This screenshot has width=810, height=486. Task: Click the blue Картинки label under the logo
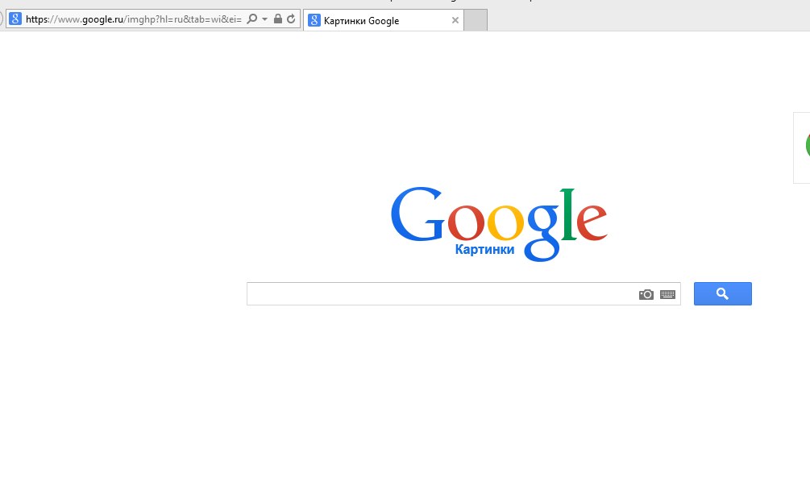coord(484,250)
